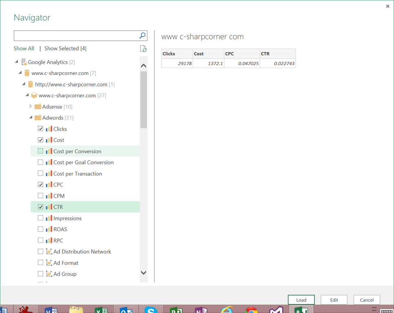Select the CTR column header in preview
The image size is (394, 313).
(x=278, y=54)
